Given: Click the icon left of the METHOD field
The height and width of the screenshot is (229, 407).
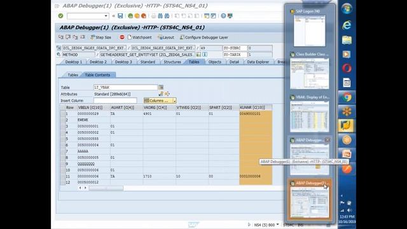Looking at the screenshot, I should point(59,55).
